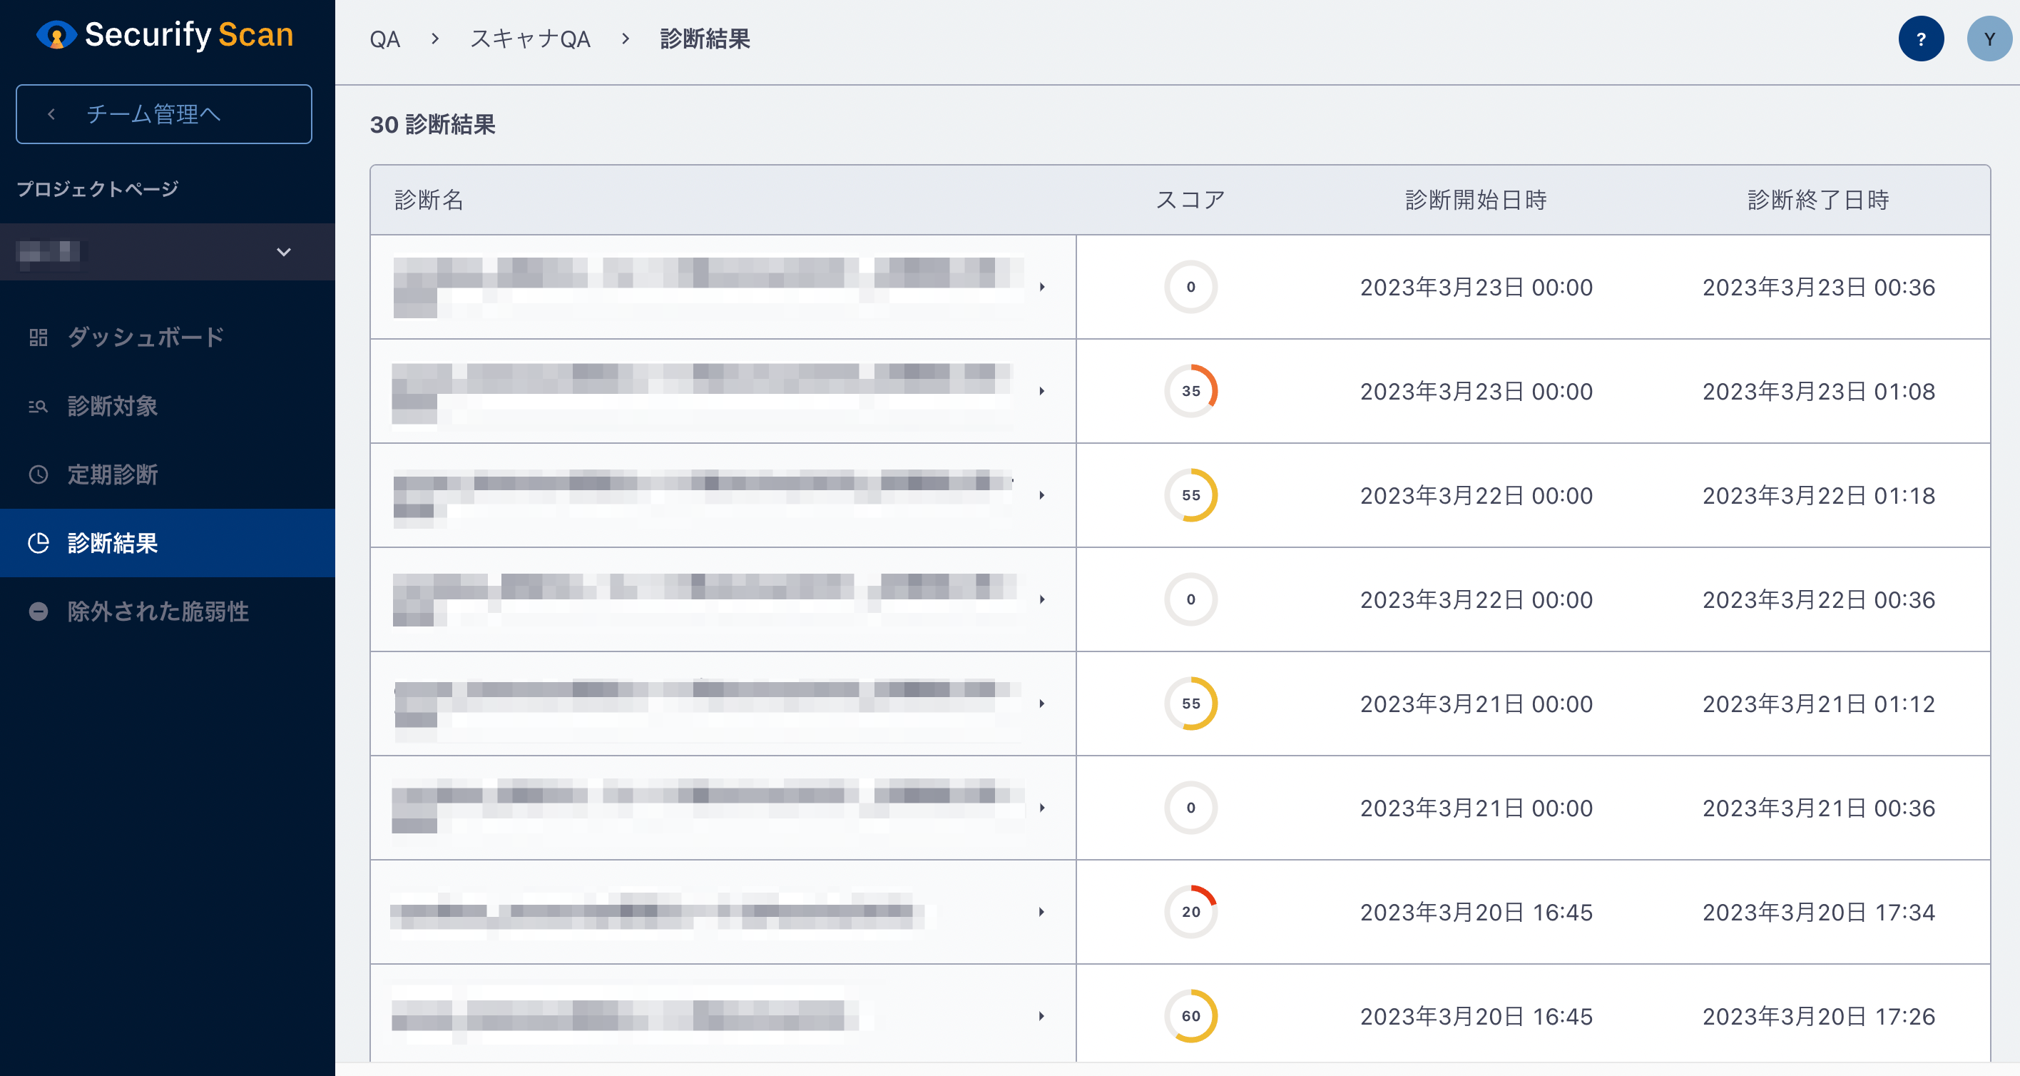Click the 診断結果 pie chart icon
Screen dimensions: 2020x1076
39,543
